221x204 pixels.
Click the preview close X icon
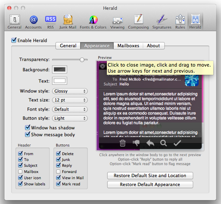(x=103, y=66)
